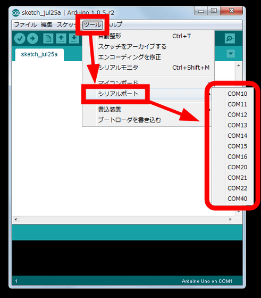Select serial port COM16
Viewport: 261px width, 298px height.
click(233, 156)
